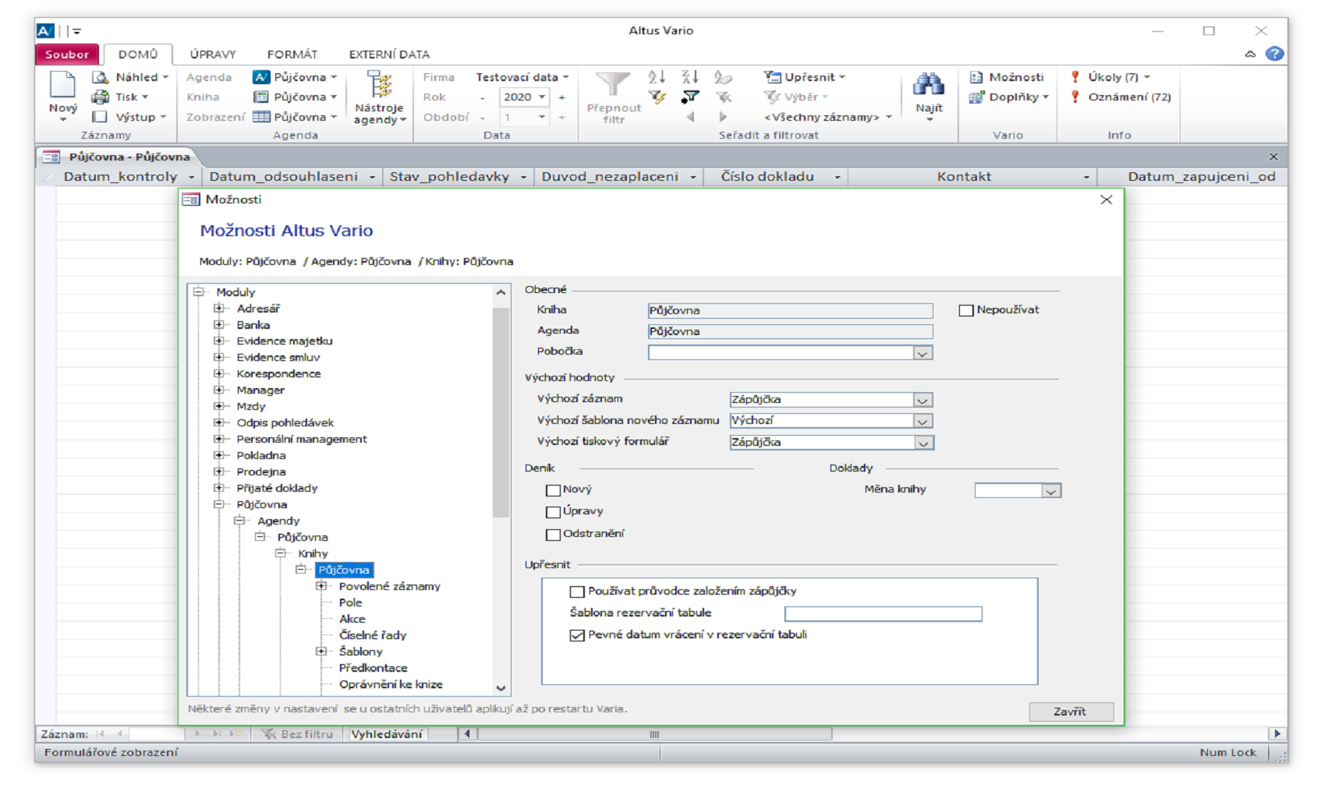This screenshot has width=1317, height=795.
Task: Expand the Adresář tree node
Action: point(219,309)
